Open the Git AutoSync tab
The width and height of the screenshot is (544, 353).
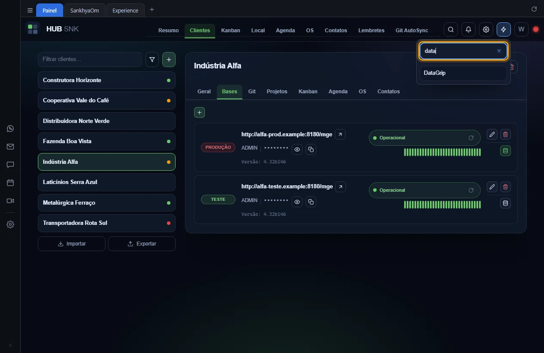click(x=412, y=31)
